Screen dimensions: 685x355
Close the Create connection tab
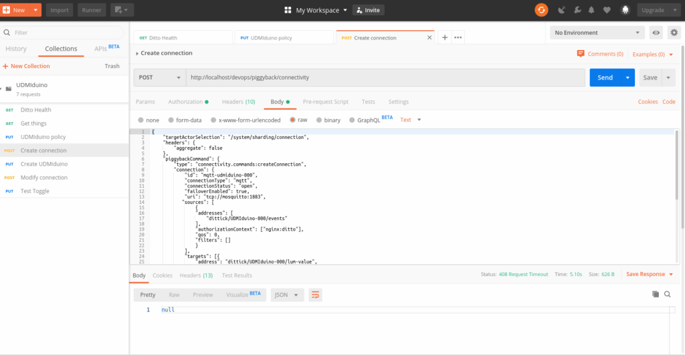coord(429,37)
